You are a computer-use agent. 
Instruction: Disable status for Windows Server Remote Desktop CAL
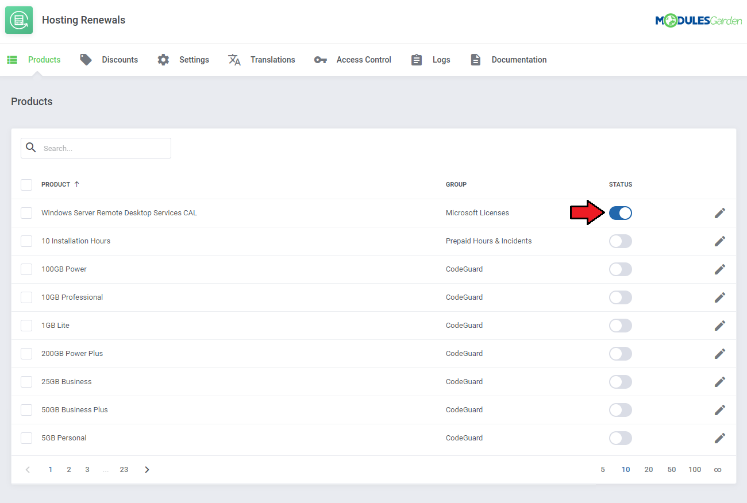tap(621, 213)
